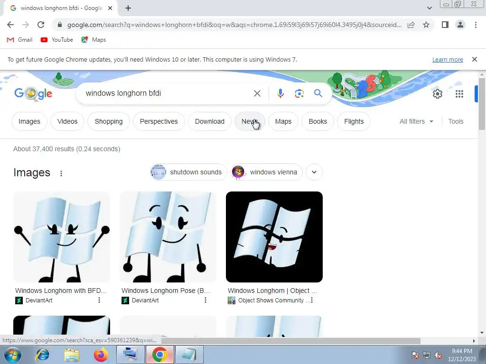Viewport: 486px width, 364px height.
Task: Open the taskbar clock and date
Action: click(x=462, y=355)
